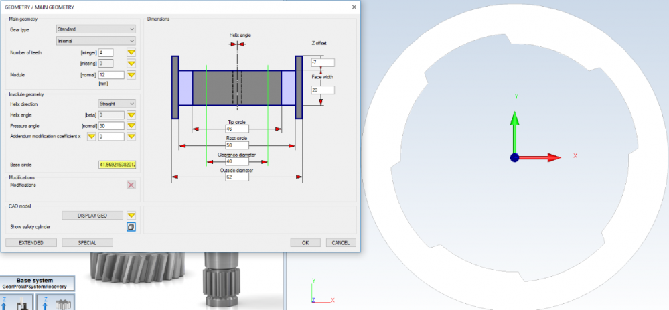Confirm the dialog with OK
This screenshot has width=669, height=310.
(x=305, y=242)
